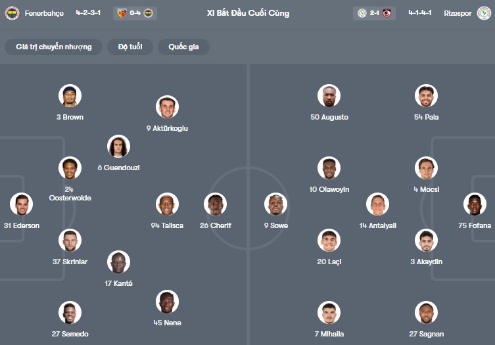Select player 94 Talisca's photo

[167, 204]
